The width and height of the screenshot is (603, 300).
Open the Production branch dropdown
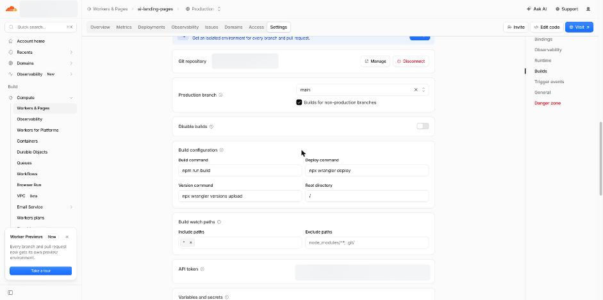pos(362,90)
